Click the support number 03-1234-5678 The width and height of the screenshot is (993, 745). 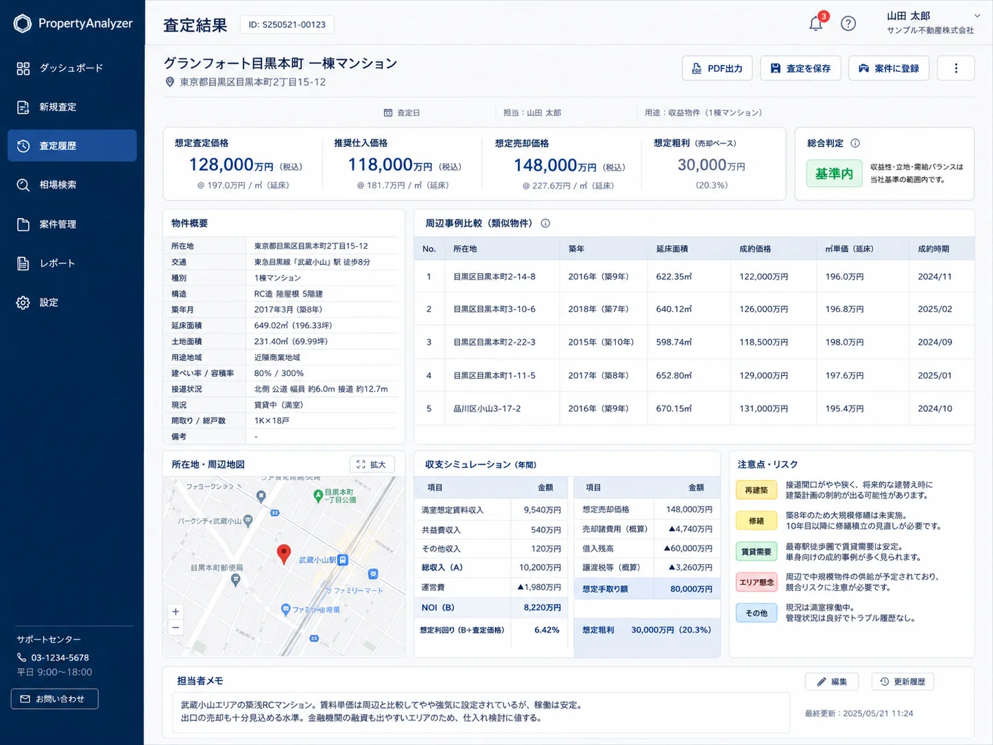coord(60,657)
